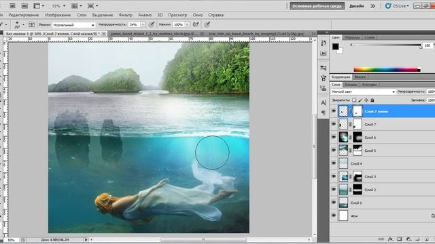
Task: Enable airbrush mode icon
Action: click(196, 24)
